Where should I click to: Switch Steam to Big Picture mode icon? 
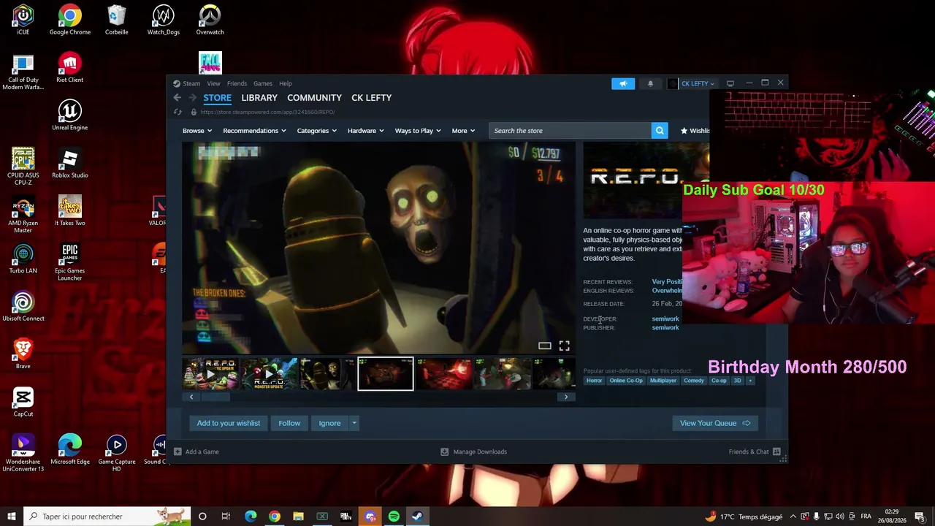point(730,83)
